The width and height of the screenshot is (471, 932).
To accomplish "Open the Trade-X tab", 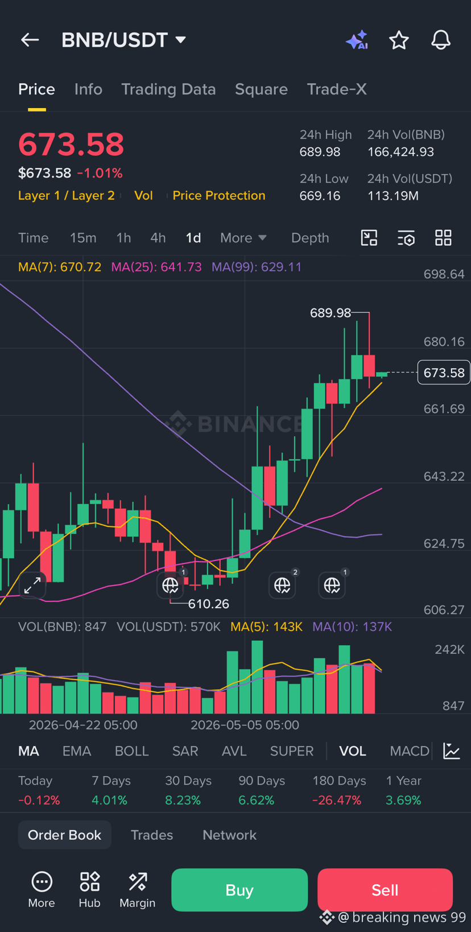I will tap(337, 89).
